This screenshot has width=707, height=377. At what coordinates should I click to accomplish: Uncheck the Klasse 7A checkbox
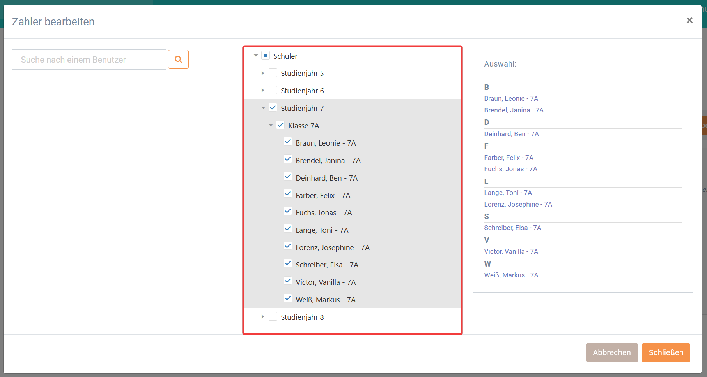pyautogui.click(x=280, y=125)
